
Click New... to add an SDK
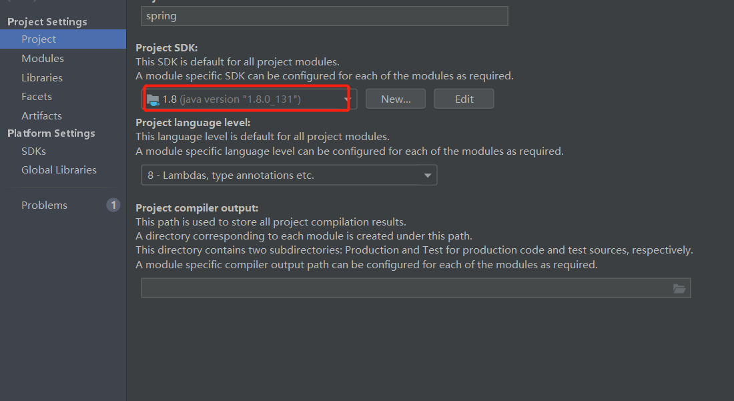[396, 99]
